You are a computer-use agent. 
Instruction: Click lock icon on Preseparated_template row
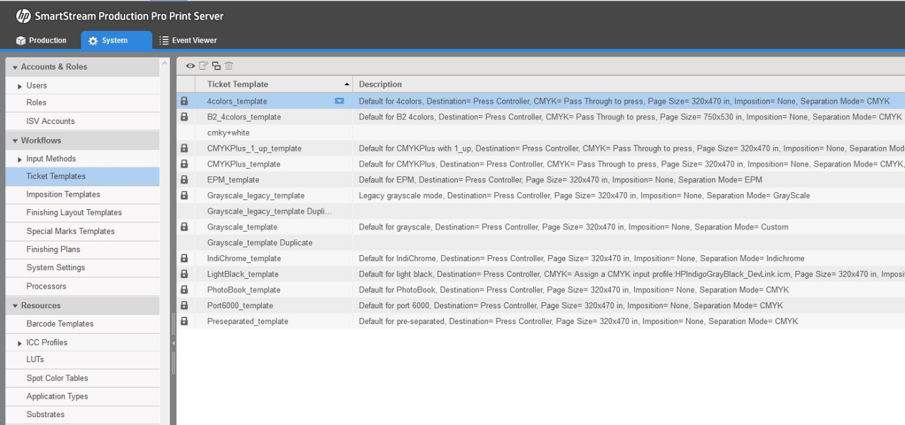[184, 321]
